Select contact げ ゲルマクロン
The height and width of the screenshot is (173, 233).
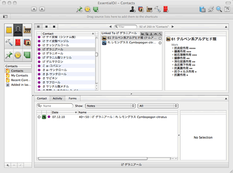[x=66, y=62]
